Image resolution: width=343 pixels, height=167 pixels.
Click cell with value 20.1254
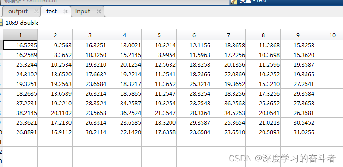pos(124,65)
